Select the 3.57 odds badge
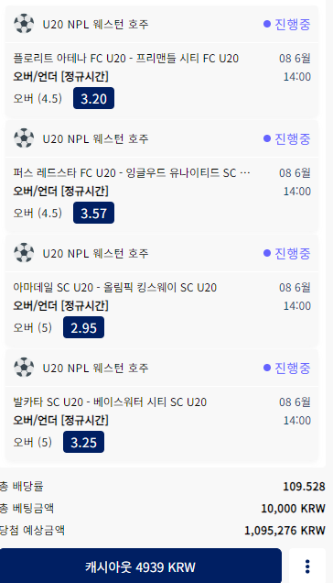The height and width of the screenshot is (583, 333). pos(93,213)
